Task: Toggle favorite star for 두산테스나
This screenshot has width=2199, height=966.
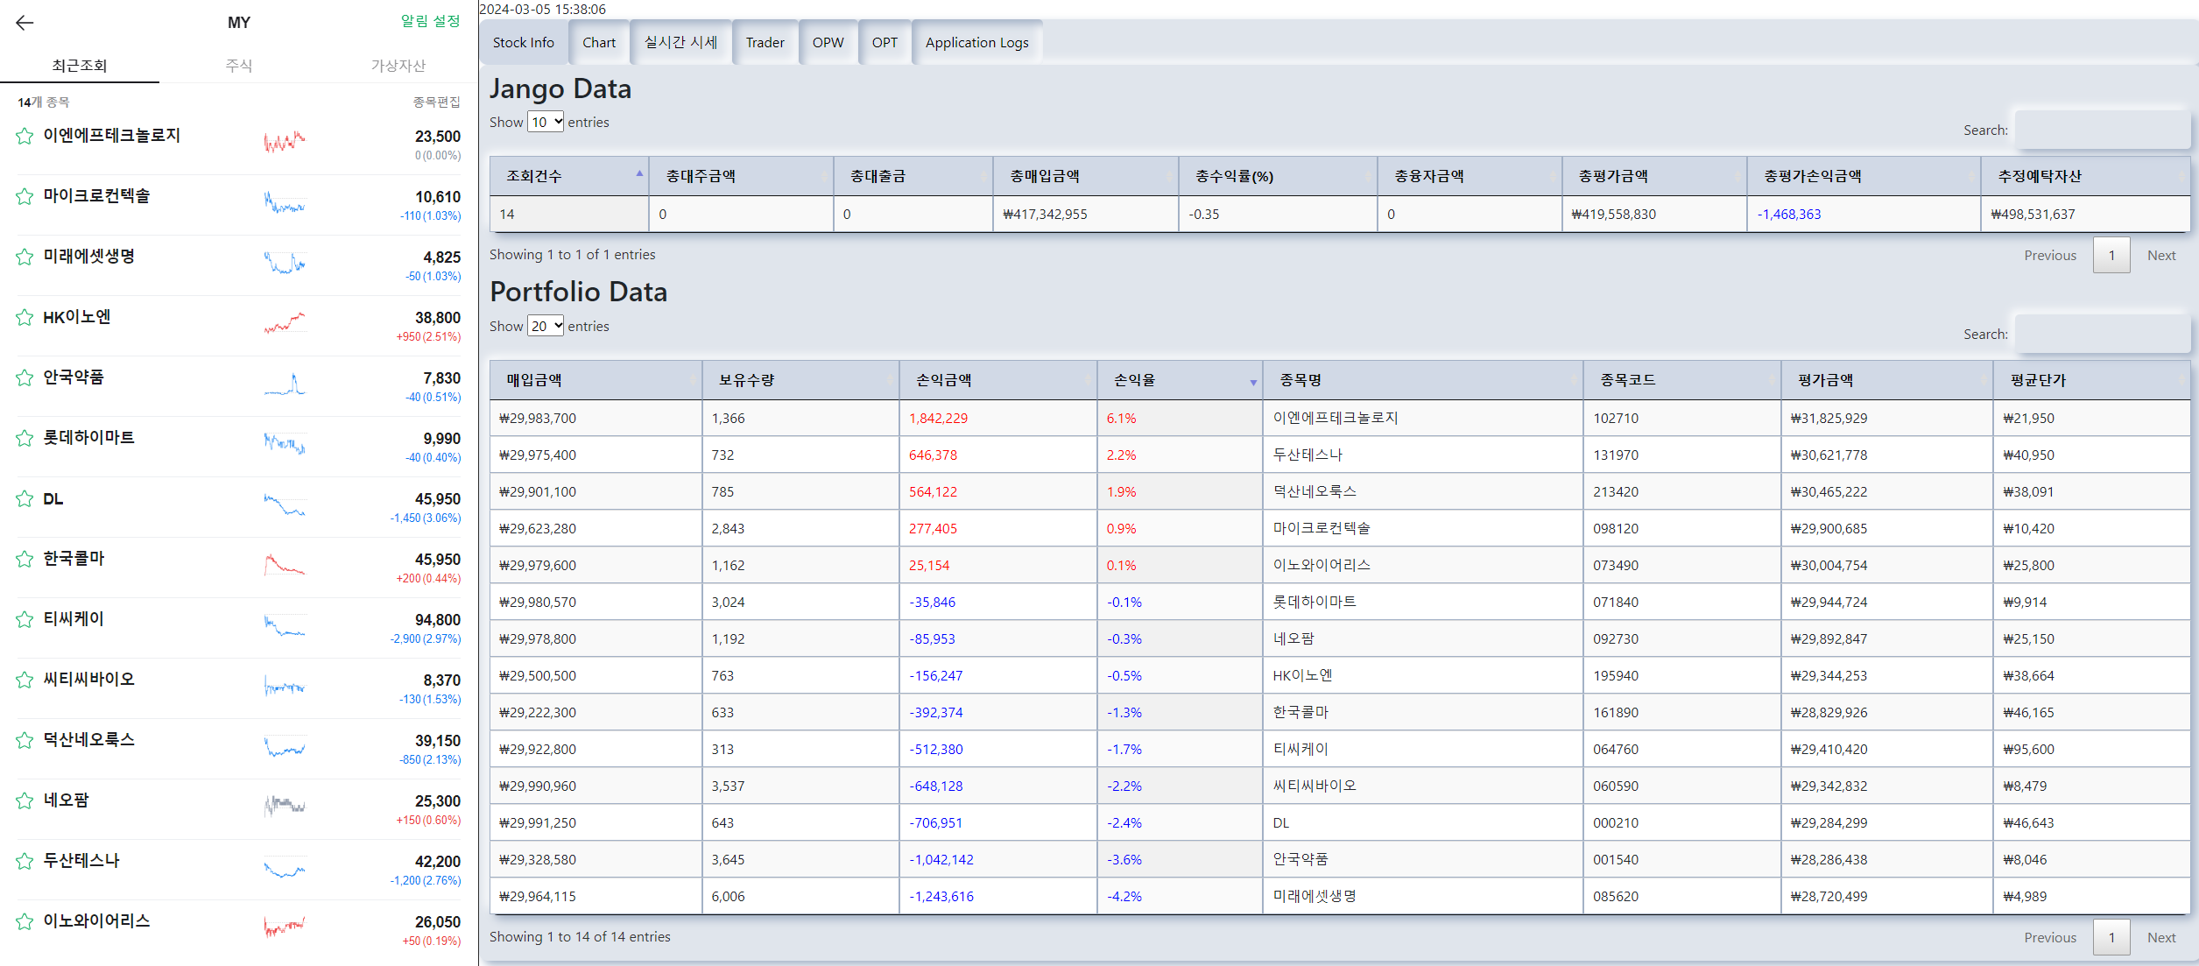Action: click(25, 861)
